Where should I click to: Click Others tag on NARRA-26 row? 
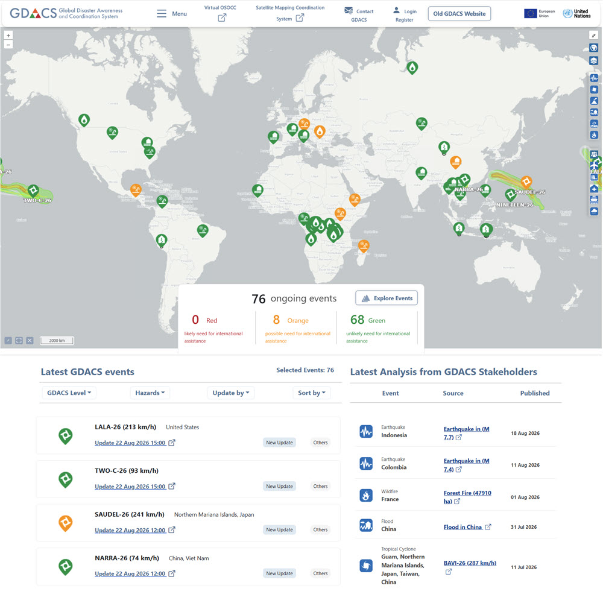pyautogui.click(x=320, y=573)
